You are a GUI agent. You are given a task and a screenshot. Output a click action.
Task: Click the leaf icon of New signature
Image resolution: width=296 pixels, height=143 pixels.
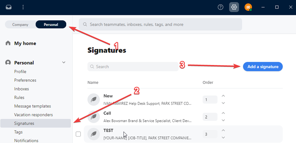click(94, 99)
